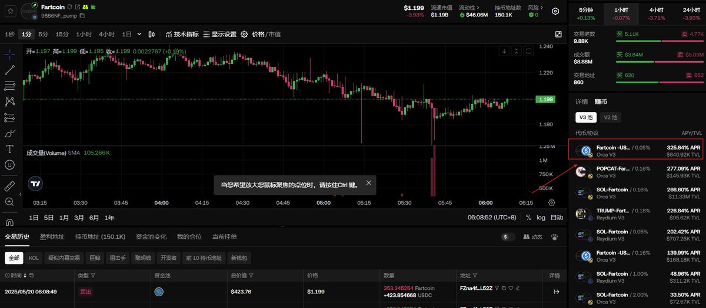The image size is (706, 308).
Task: Toggle 价格/市值 price-marketcap switch
Action: pos(267,34)
